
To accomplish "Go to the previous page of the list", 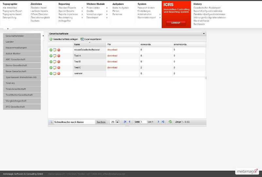I will 129,122.
